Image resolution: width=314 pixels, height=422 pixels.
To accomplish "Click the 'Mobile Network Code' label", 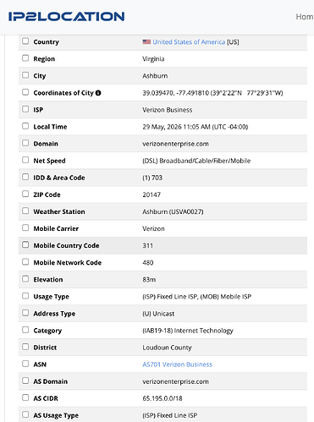I will coord(68,263).
